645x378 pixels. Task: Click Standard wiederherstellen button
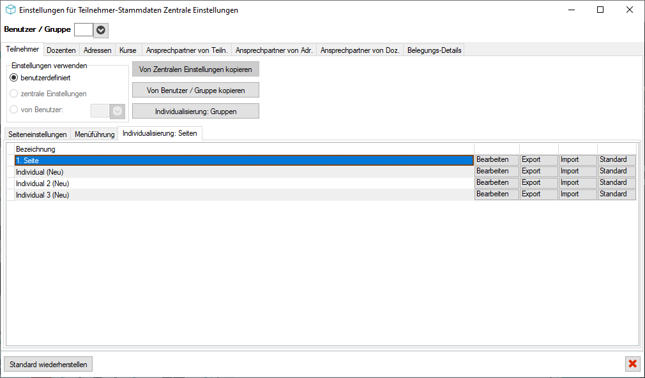[x=48, y=364]
